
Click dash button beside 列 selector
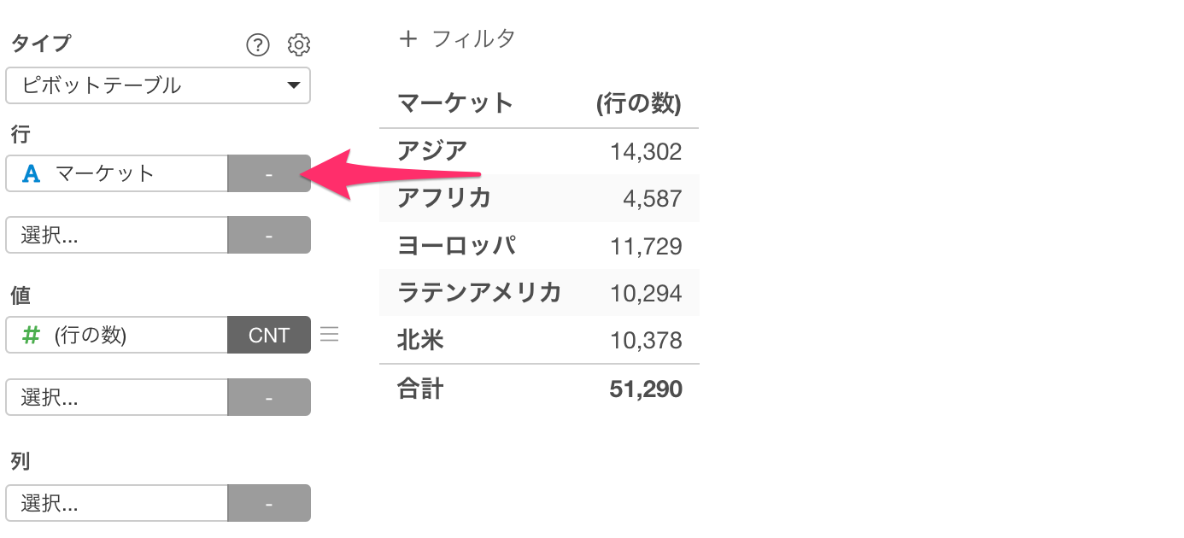click(x=269, y=503)
